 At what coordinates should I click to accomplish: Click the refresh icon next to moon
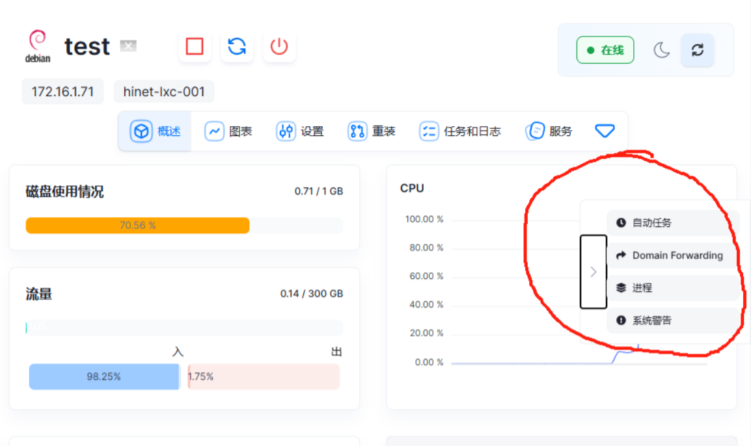pyautogui.click(x=698, y=50)
